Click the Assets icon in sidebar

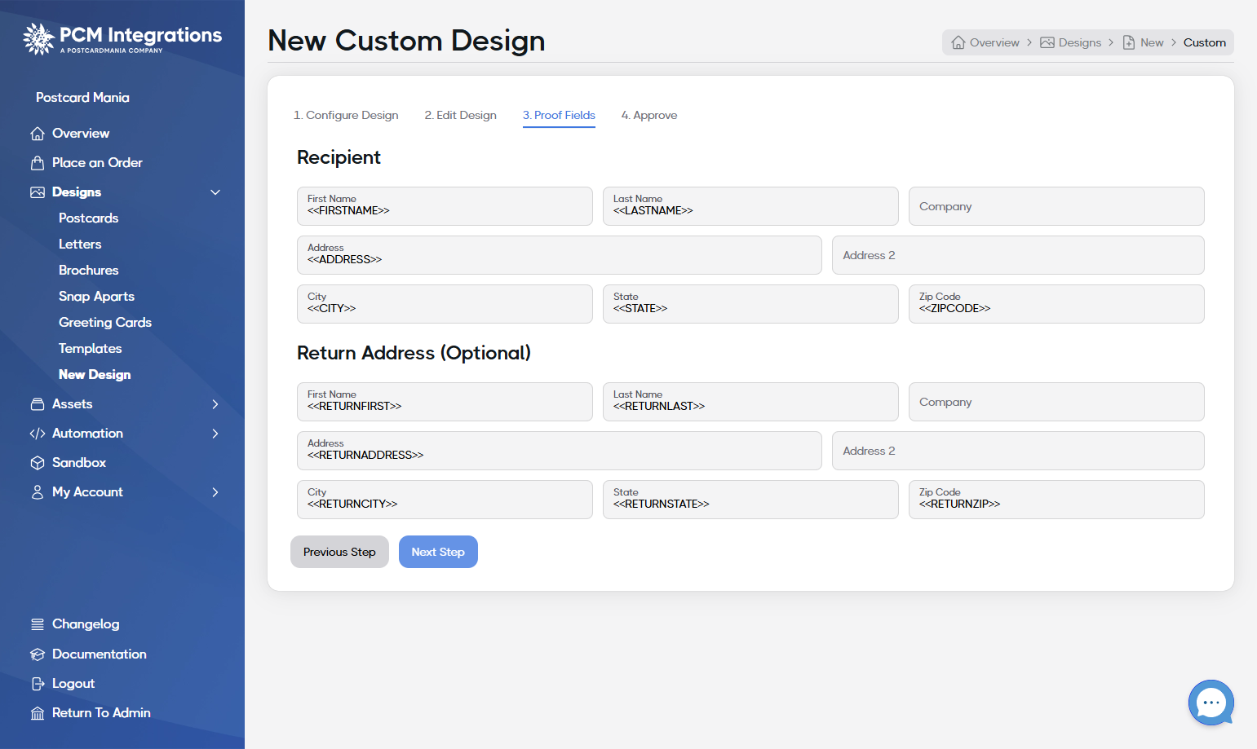pyautogui.click(x=38, y=404)
